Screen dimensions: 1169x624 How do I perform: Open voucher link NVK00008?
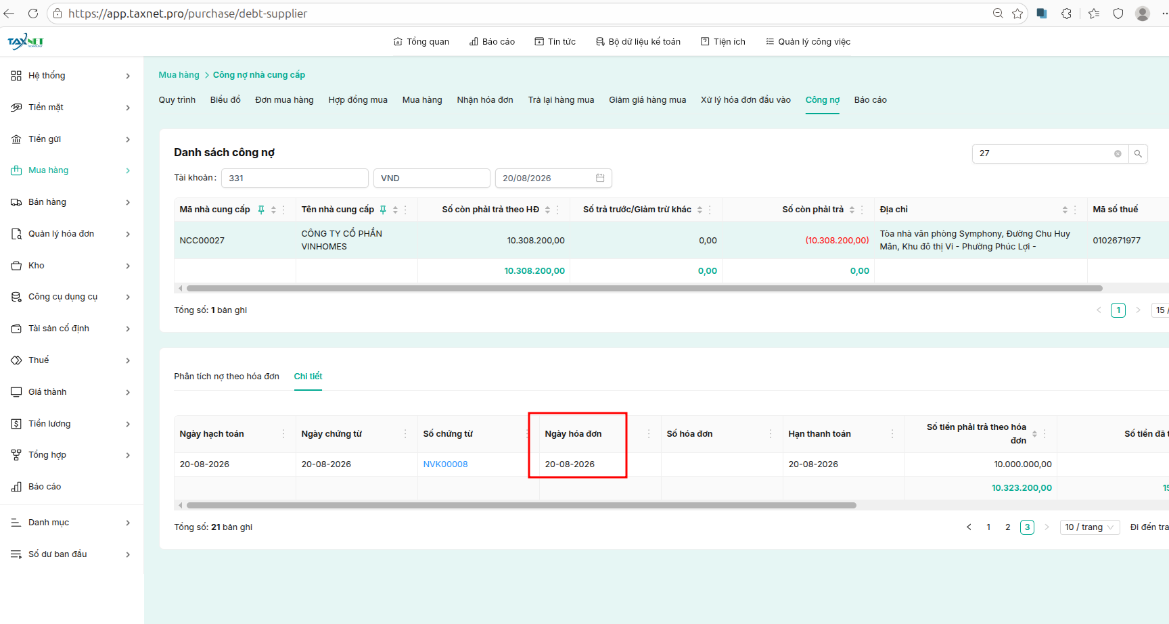coord(445,464)
